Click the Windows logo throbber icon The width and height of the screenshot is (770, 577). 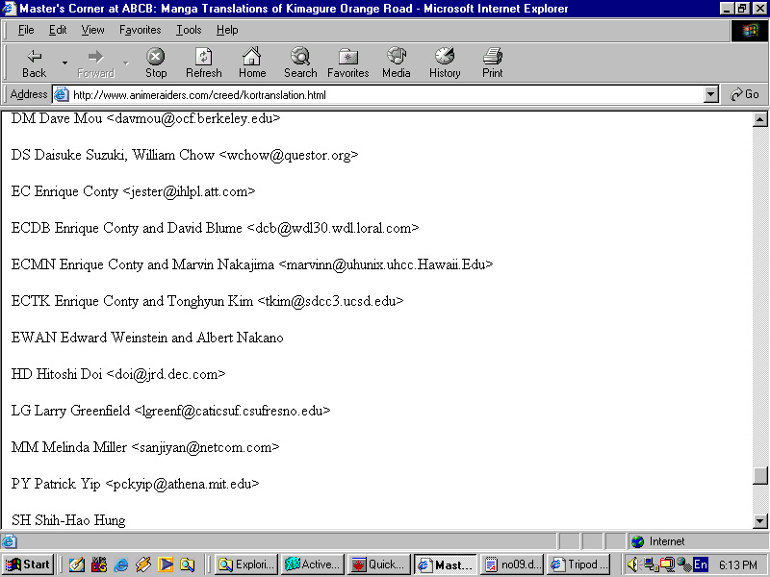pos(750,31)
